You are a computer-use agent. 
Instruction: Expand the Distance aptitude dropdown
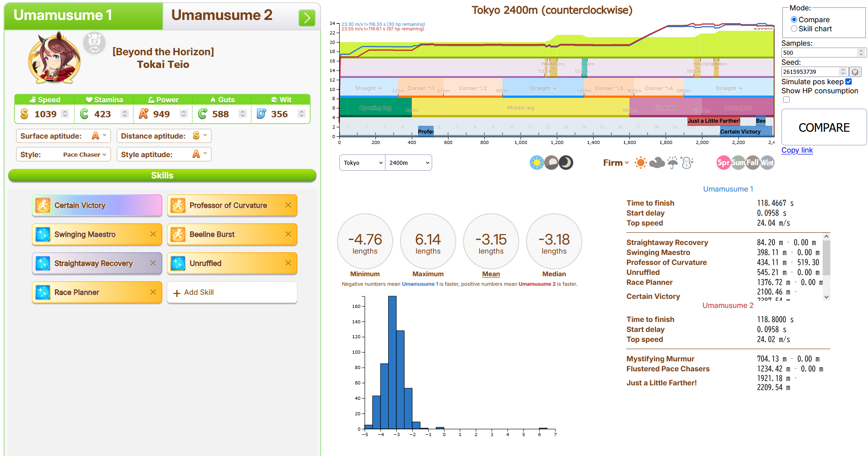point(164,136)
